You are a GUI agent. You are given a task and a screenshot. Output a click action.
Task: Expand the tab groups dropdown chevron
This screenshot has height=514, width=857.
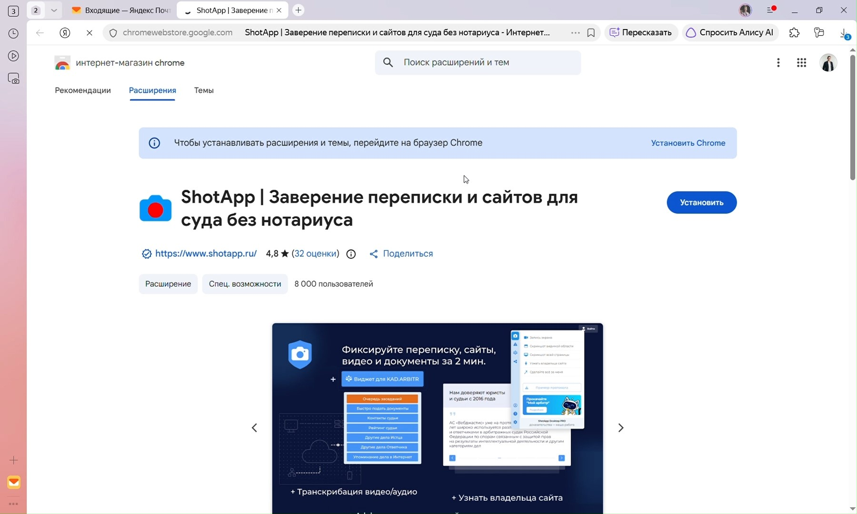pos(54,10)
